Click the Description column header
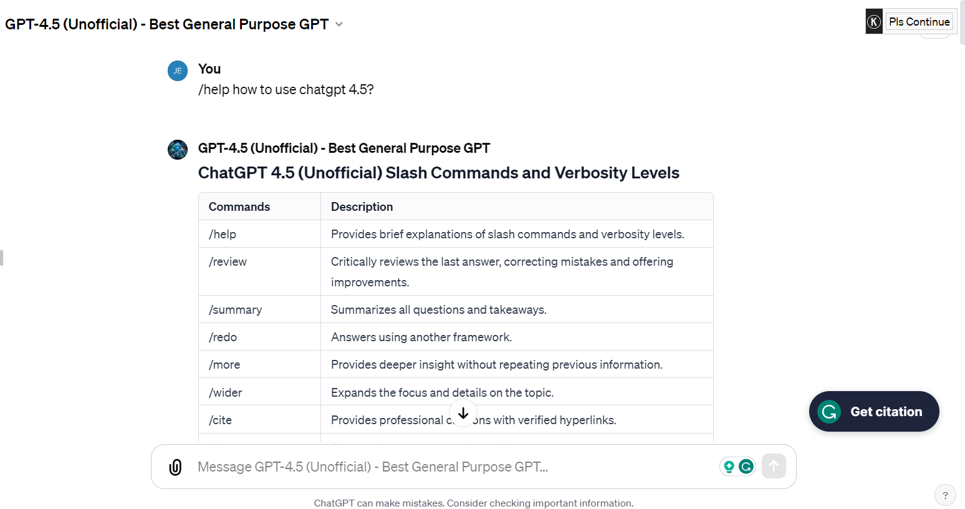 pos(362,207)
